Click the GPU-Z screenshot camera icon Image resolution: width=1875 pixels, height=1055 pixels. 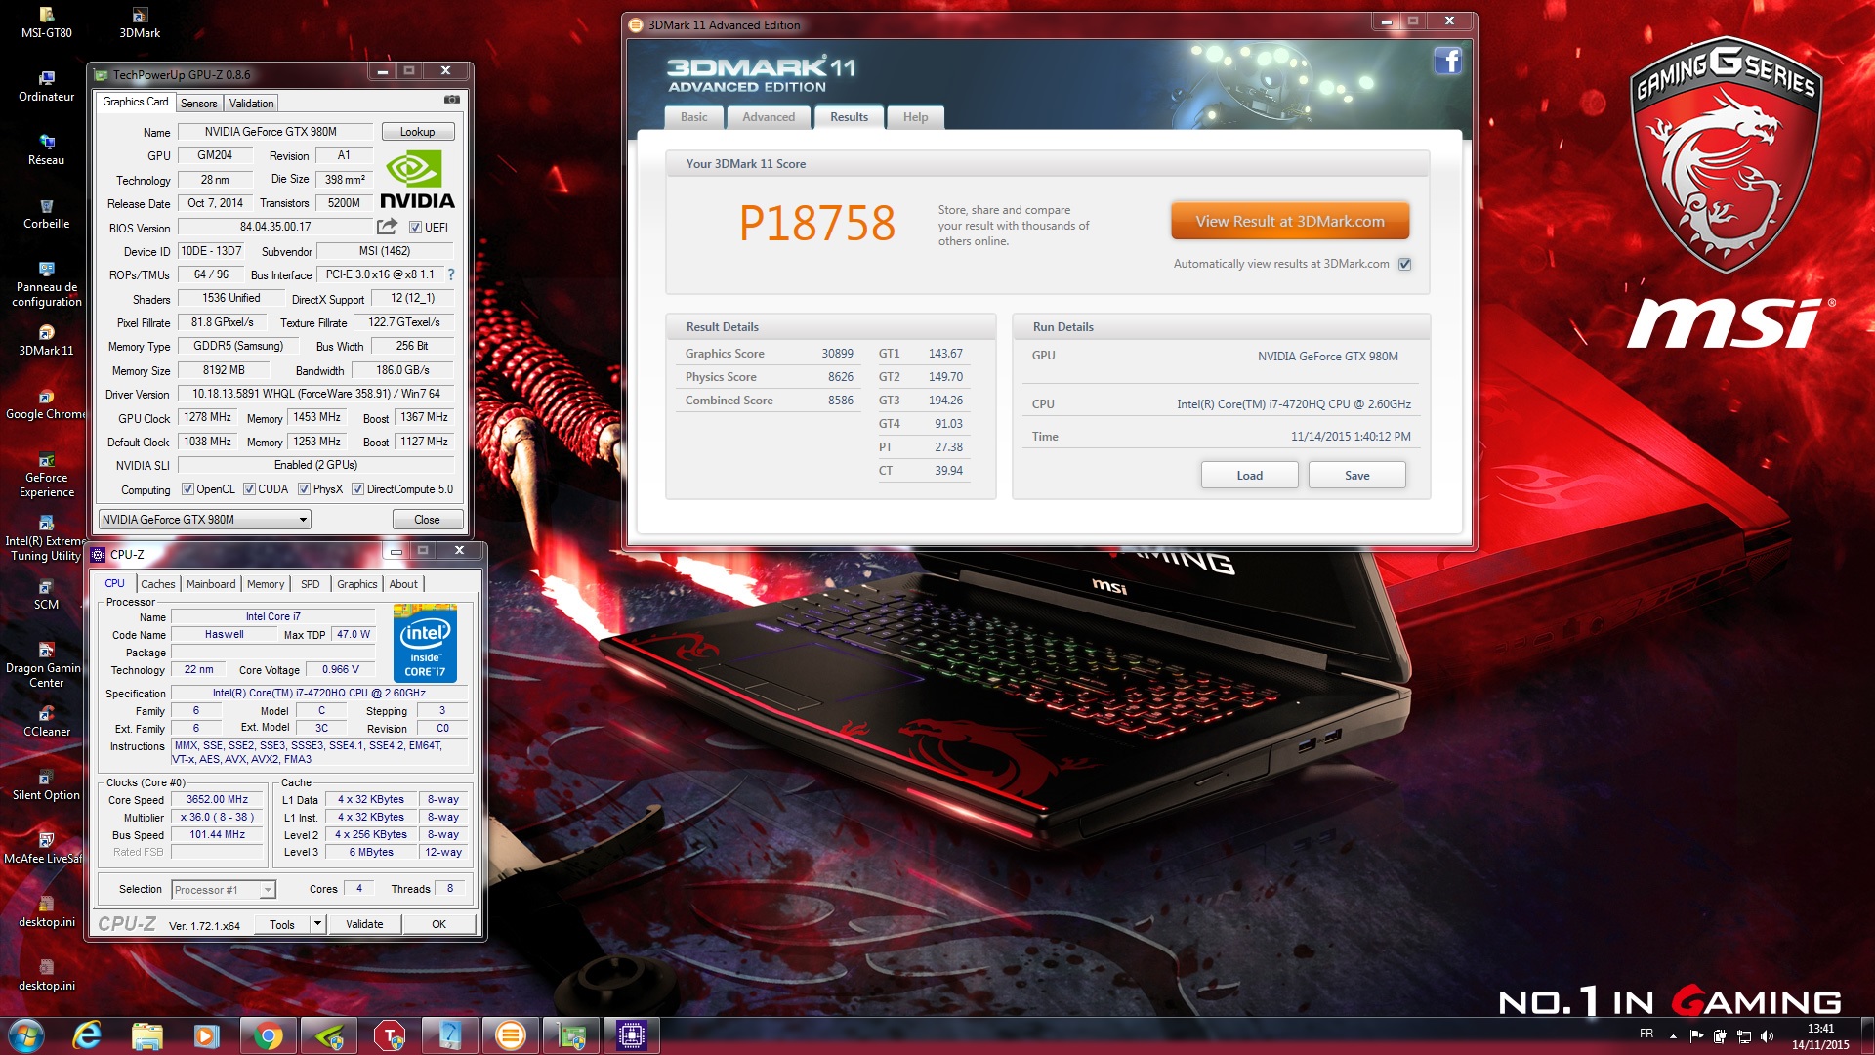click(451, 100)
